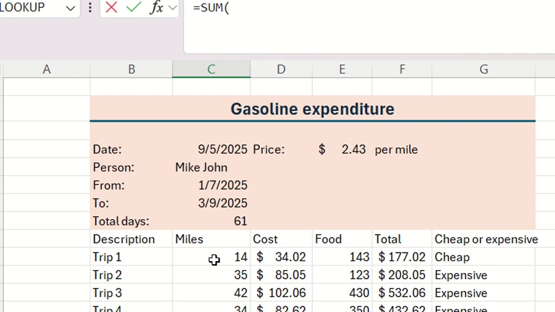Viewport: 555px width, 312px height.
Task: Click the Date: label cell
Action: (131, 149)
